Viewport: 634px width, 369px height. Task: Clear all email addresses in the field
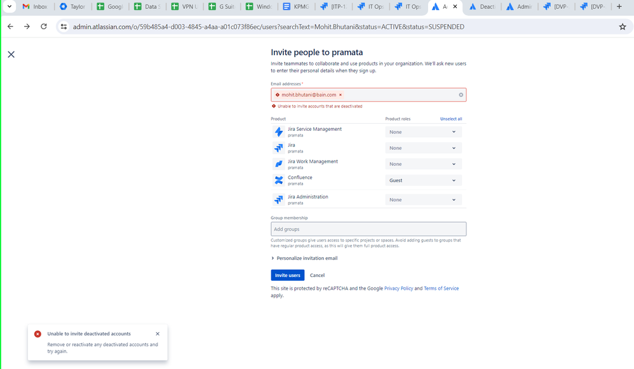(x=461, y=95)
